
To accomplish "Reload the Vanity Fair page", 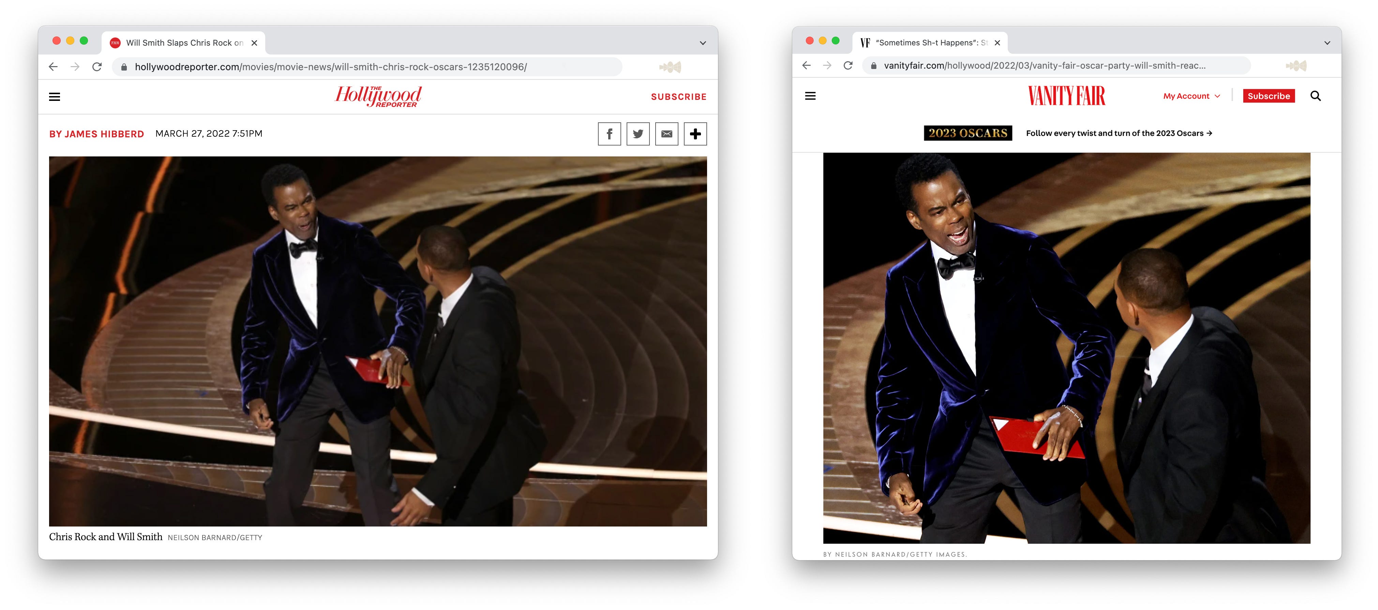I will 848,65.
